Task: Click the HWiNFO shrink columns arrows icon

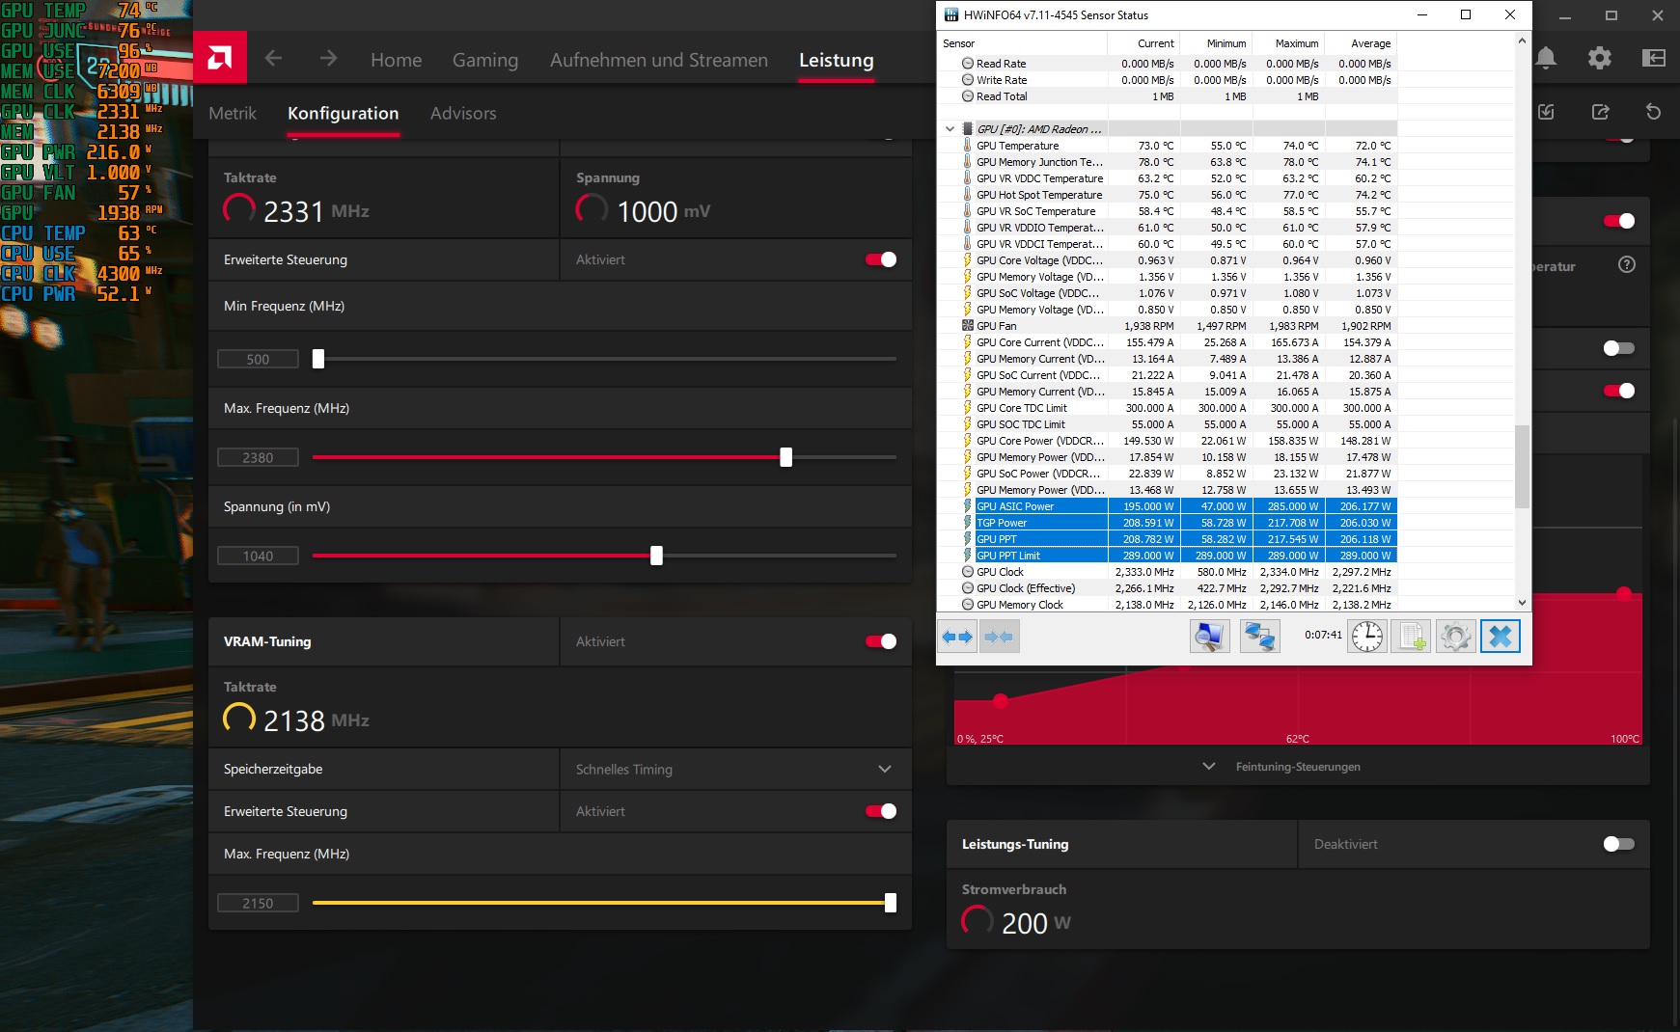Action: [1000, 637]
